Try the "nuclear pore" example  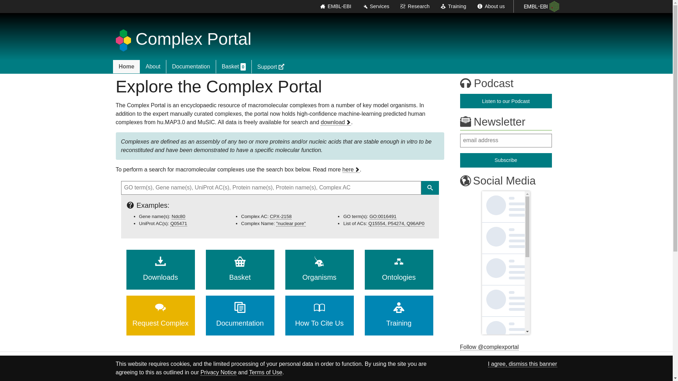[x=291, y=224]
